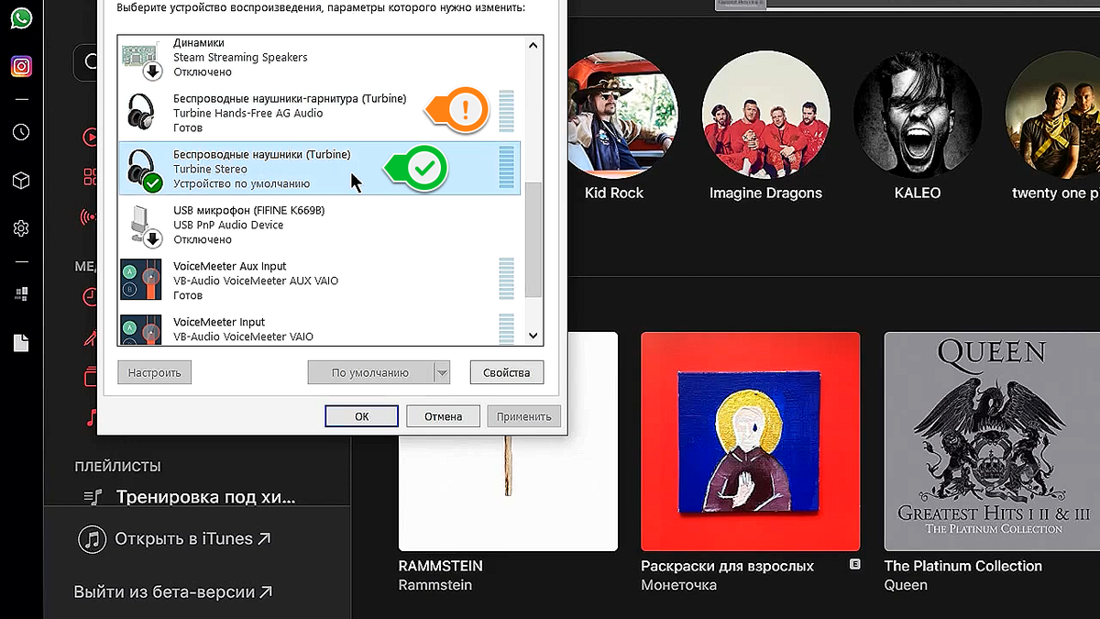Open the По умолчанию dropdown arrow
The height and width of the screenshot is (619, 1100).
[442, 373]
